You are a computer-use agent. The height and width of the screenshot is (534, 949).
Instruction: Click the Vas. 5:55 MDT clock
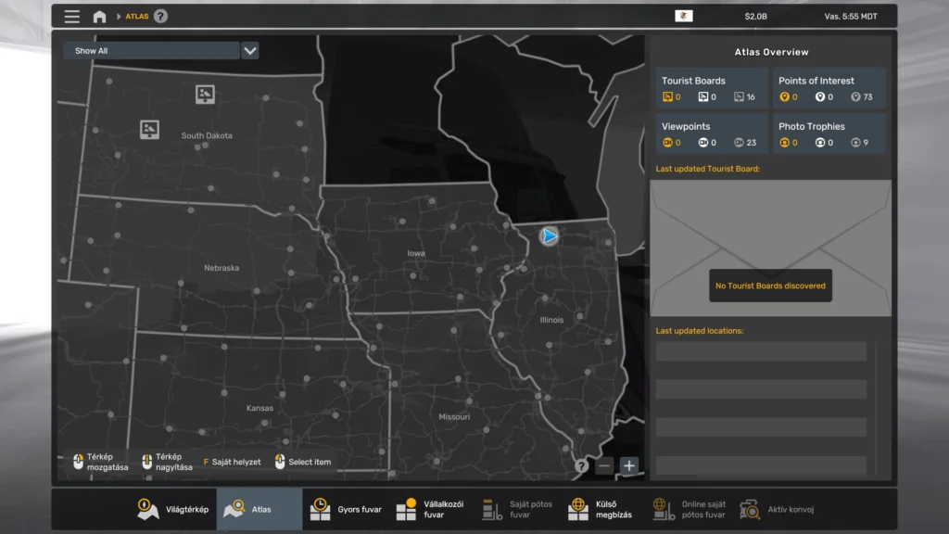851,17
